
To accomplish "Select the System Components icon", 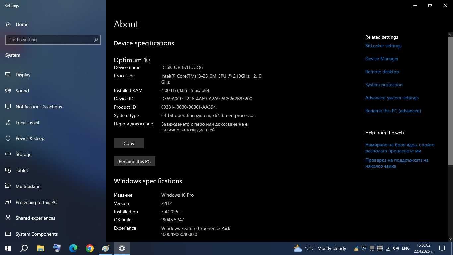I will tap(8, 234).
